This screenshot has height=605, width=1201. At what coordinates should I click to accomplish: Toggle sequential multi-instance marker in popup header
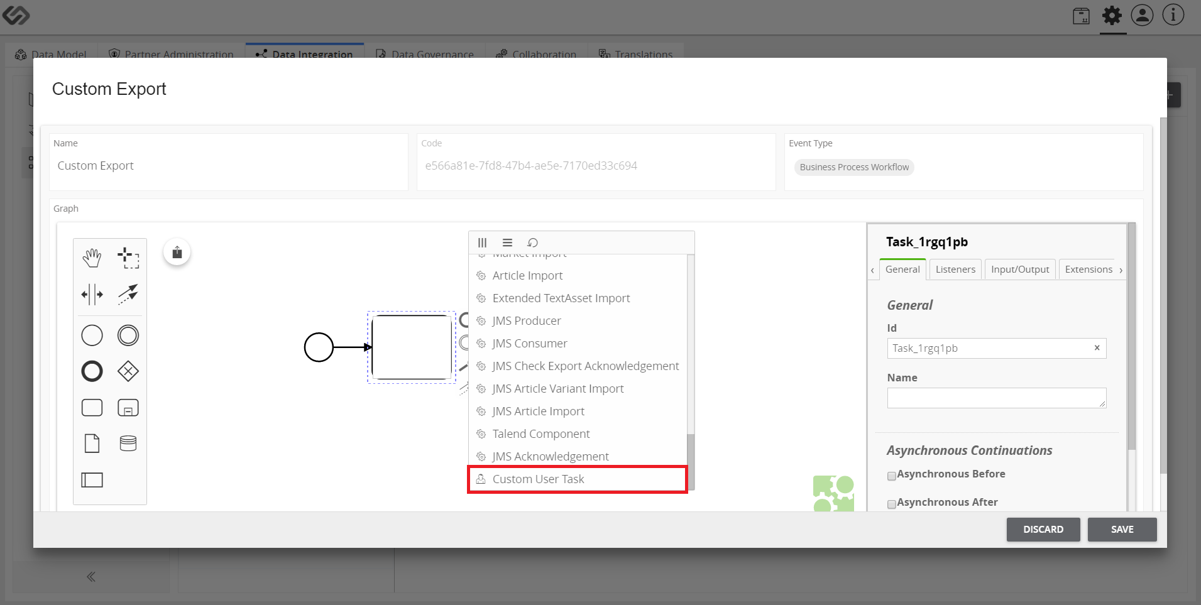[507, 243]
